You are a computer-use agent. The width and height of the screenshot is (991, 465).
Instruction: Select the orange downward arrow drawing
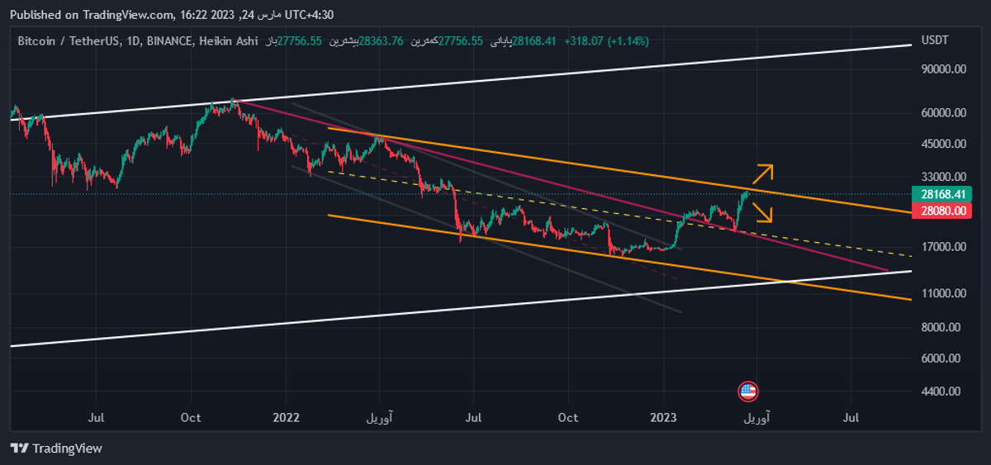[x=763, y=213]
